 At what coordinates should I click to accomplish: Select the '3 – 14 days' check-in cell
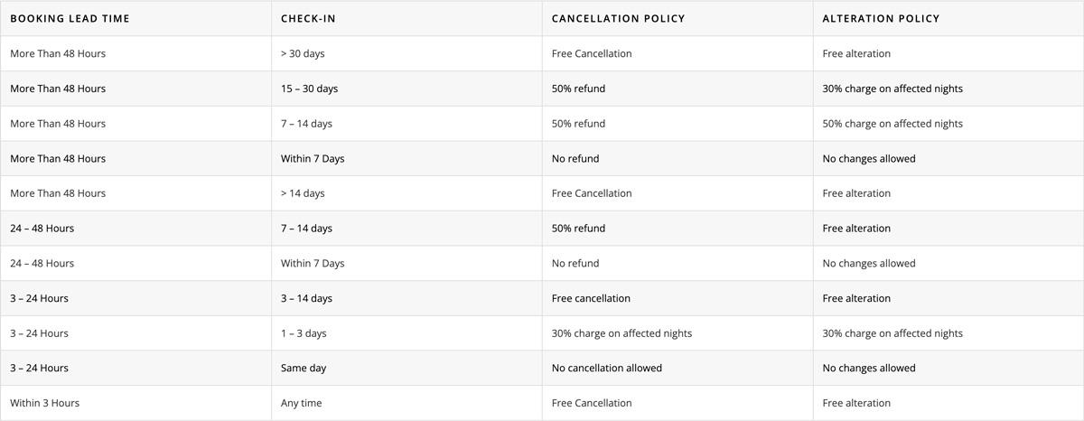[306, 298]
